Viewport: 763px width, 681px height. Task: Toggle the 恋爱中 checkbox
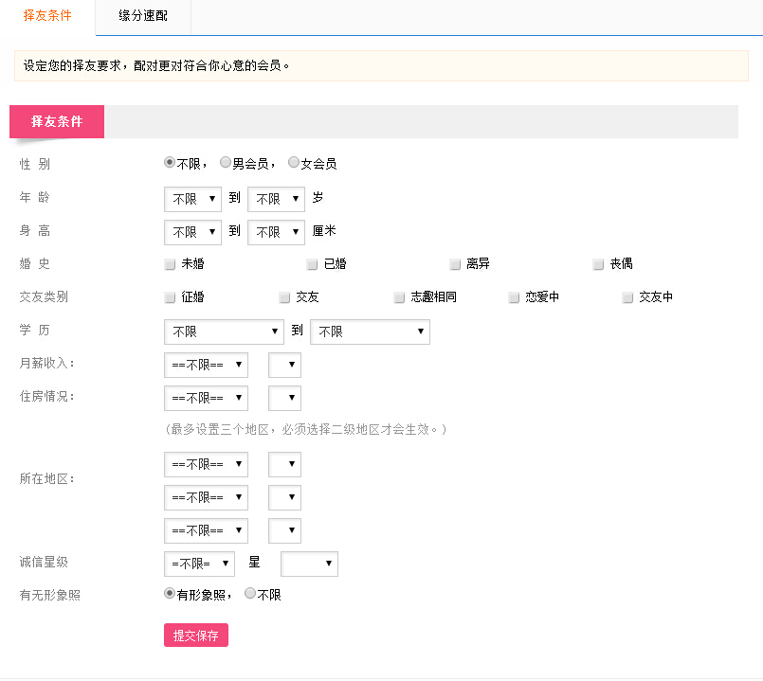coord(514,297)
